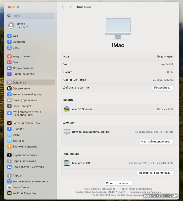Open Фокусирование moon icon
This screenshot has width=183, height=201.
(x=9, y=68)
